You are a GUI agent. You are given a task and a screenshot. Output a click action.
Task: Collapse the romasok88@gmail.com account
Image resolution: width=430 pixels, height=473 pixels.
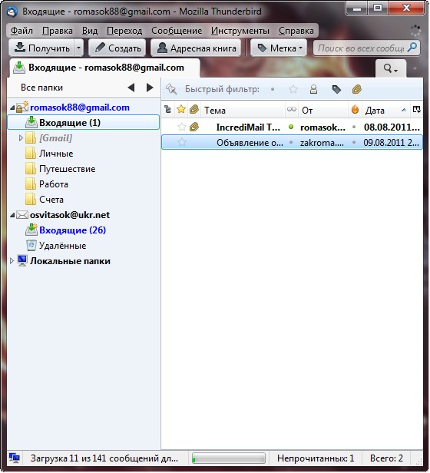(x=12, y=107)
